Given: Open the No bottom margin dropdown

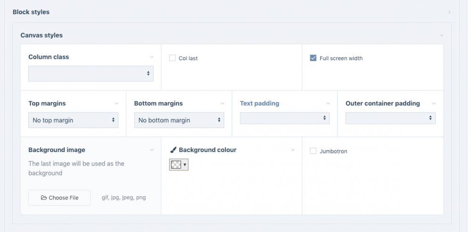Looking at the screenshot, I should (x=179, y=120).
